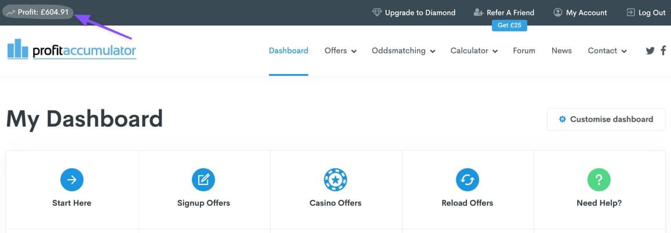671x233 pixels.
Task: Click the Signup Offers pencil icon
Action: [x=203, y=180]
